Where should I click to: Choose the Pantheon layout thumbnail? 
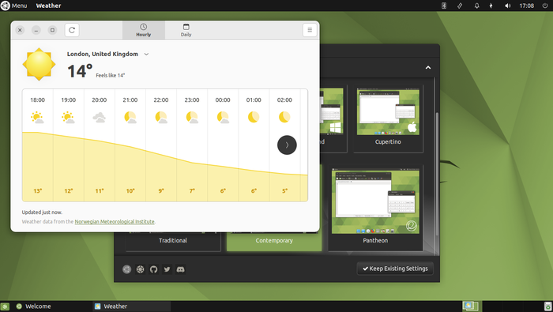tap(375, 208)
